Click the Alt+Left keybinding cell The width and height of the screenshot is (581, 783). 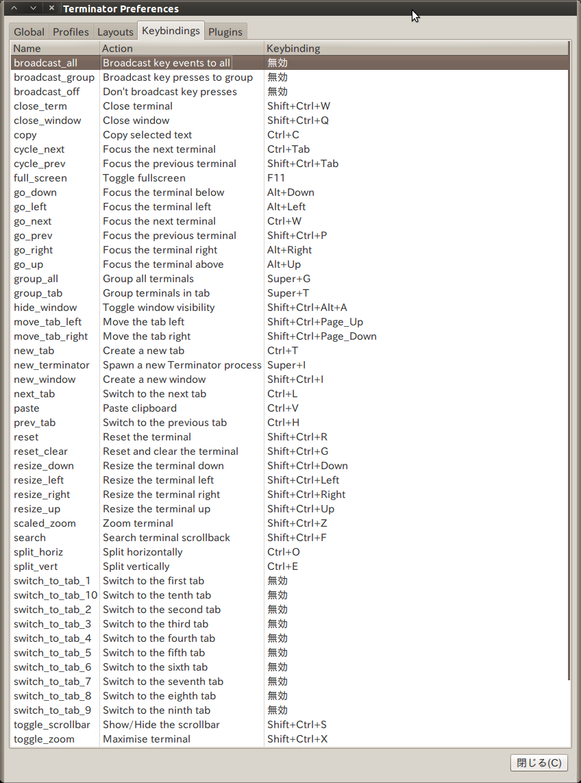pos(286,207)
